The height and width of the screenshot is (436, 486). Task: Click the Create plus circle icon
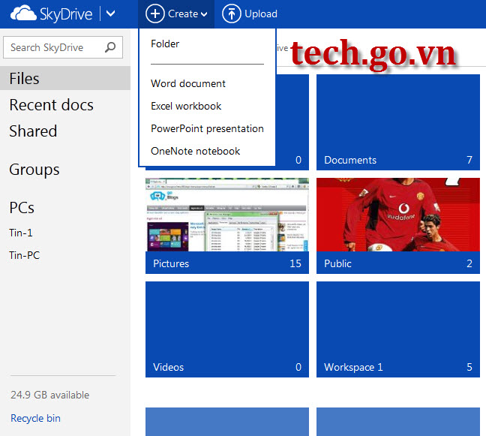(x=155, y=14)
